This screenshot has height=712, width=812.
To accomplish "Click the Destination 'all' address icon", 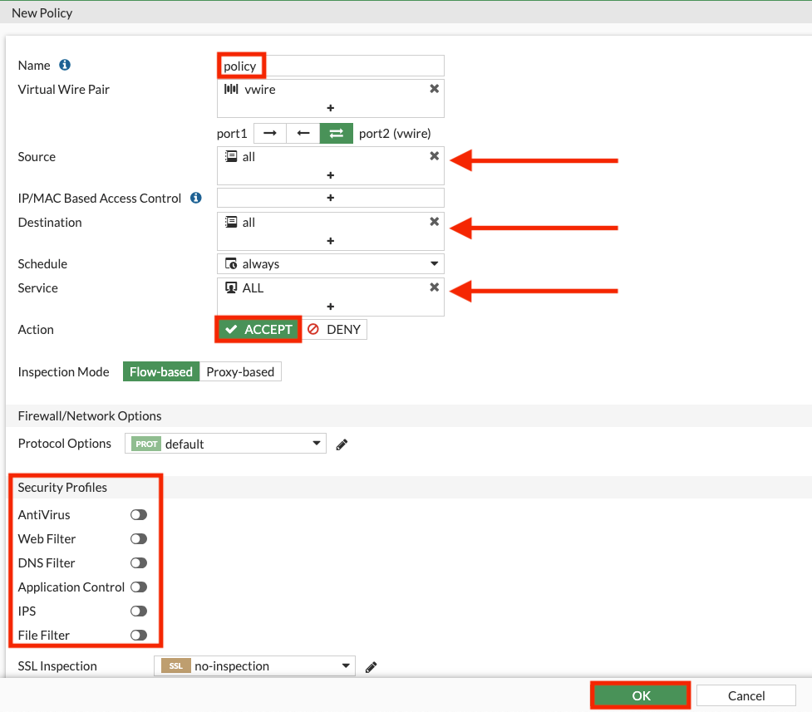I will (x=231, y=222).
